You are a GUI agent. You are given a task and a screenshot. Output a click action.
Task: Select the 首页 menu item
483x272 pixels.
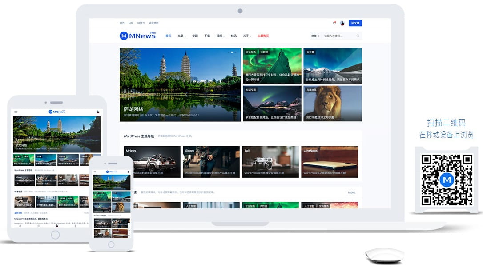(168, 36)
